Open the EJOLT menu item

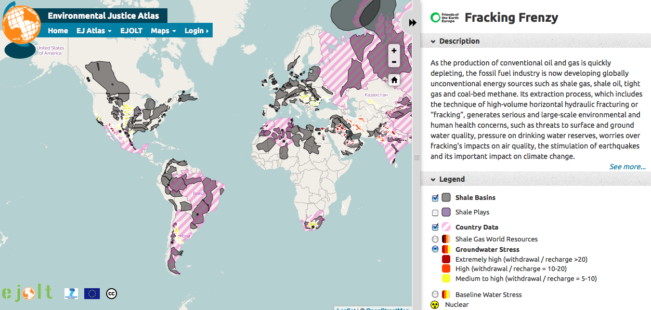[131, 31]
